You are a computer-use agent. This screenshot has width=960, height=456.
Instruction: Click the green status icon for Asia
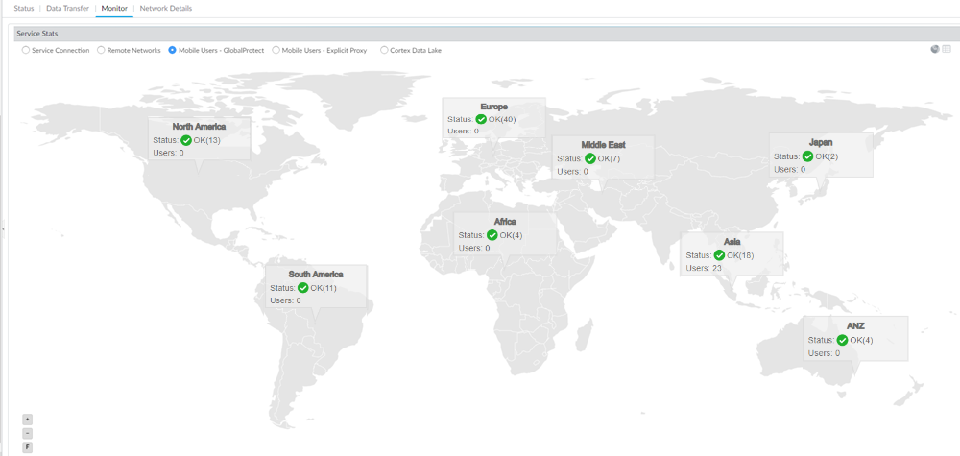[719, 255]
